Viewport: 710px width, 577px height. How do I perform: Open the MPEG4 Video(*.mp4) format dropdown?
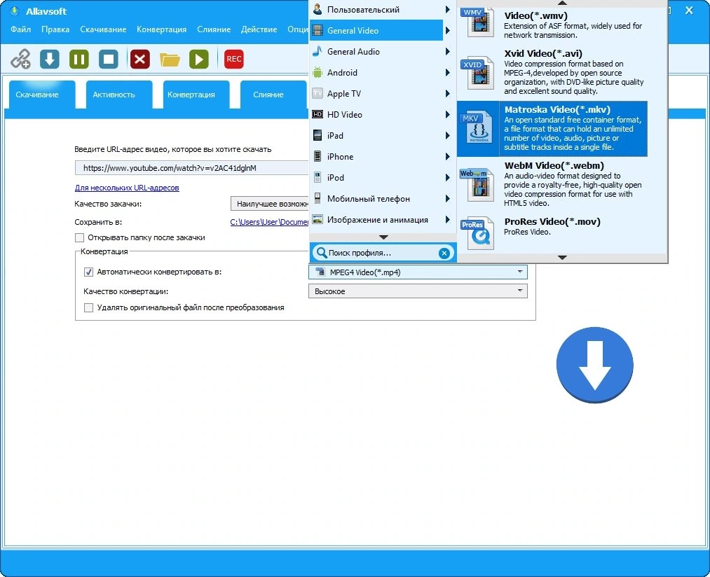[x=418, y=272]
